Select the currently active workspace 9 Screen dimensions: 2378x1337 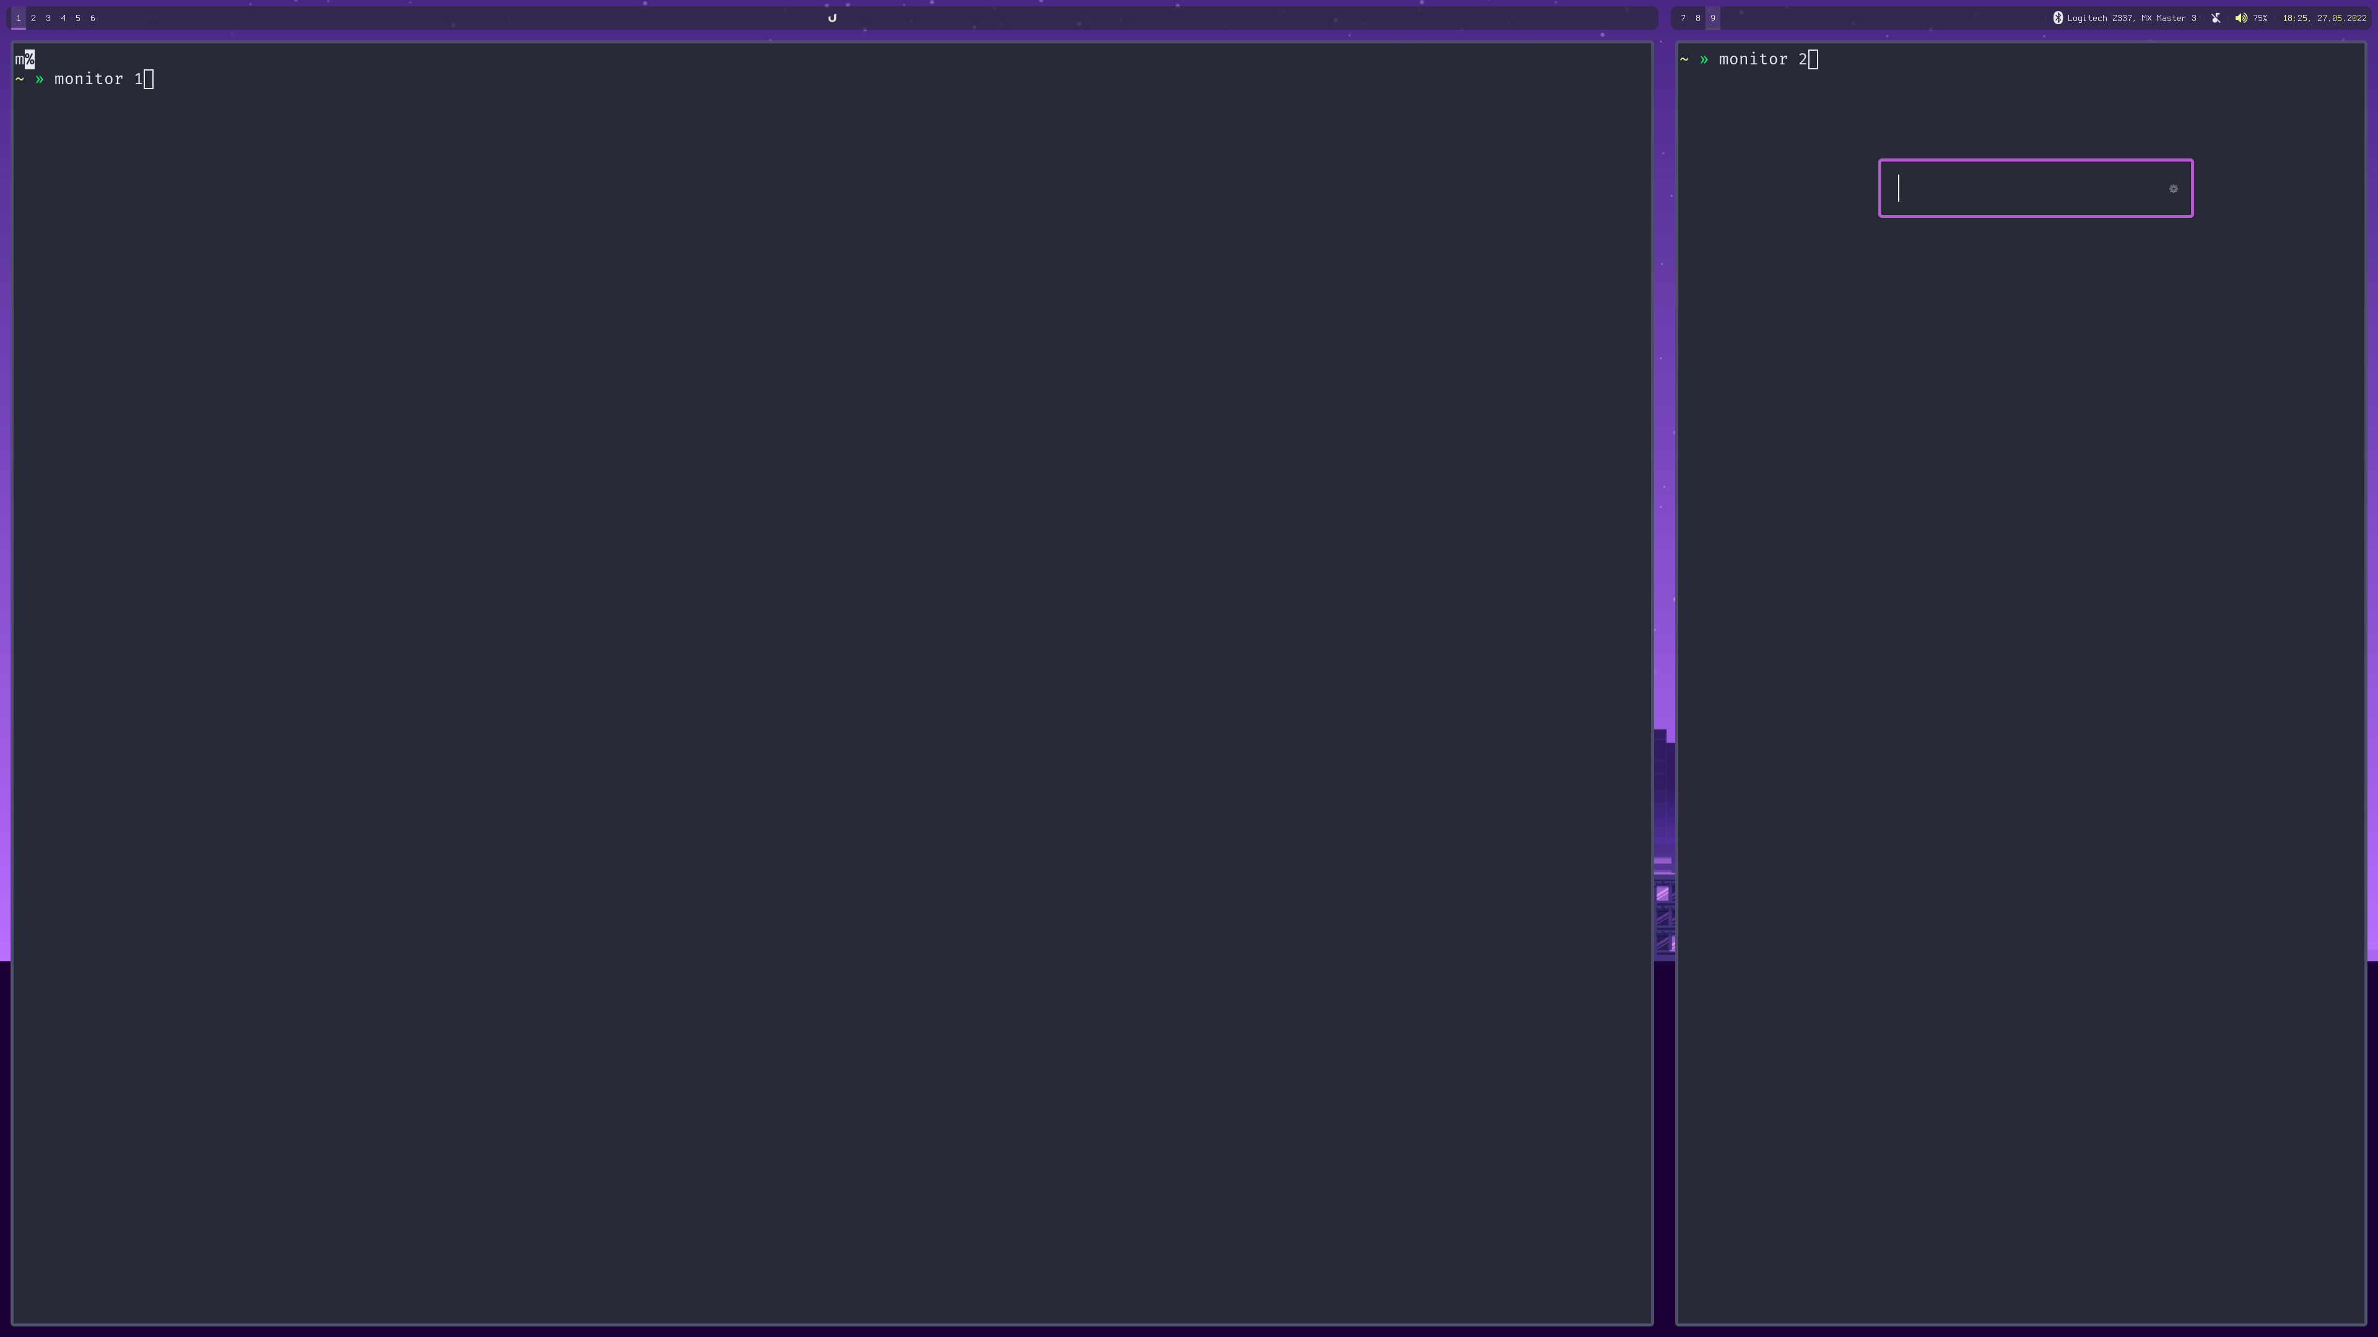click(1712, 17)
